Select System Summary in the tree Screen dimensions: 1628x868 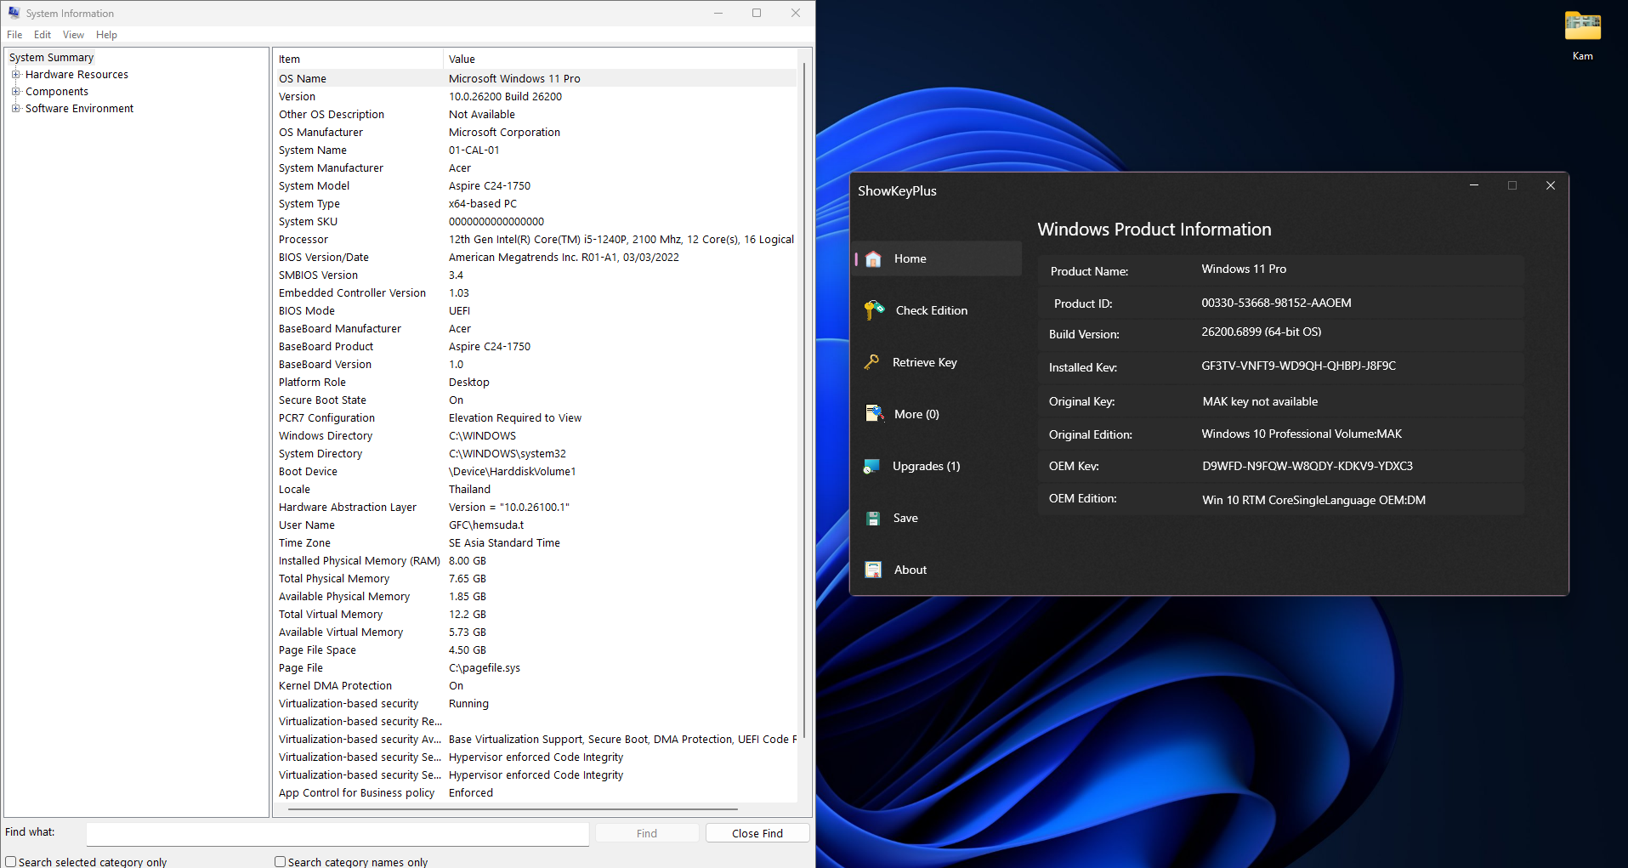coord(51,58)
